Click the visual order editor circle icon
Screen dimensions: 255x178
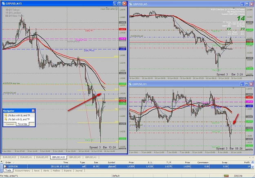click(x=116, y=9)
